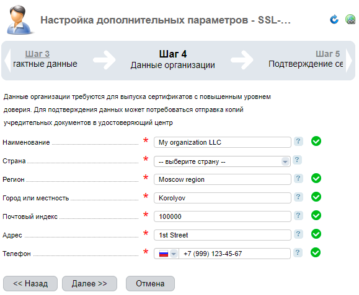This screenshot has height=295, width=359.
Task: Select Шаг 5 step in wizard
Action: [327, 54]
